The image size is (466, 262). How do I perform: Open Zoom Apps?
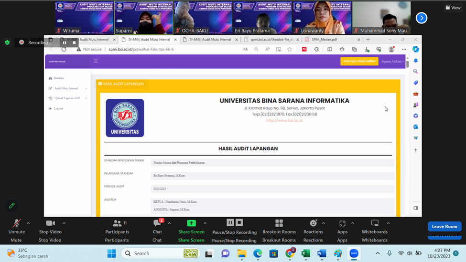click(x=342, y=227)
